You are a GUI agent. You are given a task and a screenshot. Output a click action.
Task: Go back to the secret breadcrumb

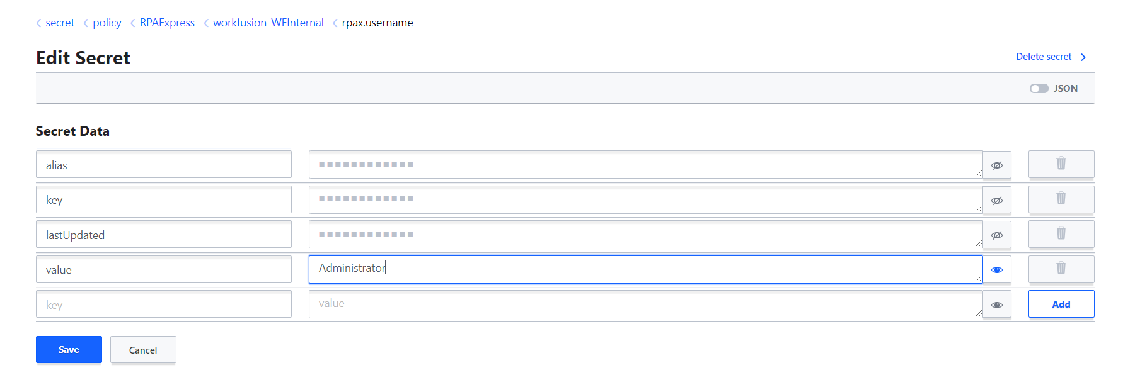60,23
